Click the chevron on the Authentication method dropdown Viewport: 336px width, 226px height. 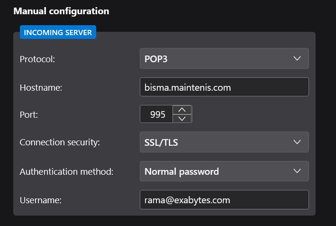297,171
